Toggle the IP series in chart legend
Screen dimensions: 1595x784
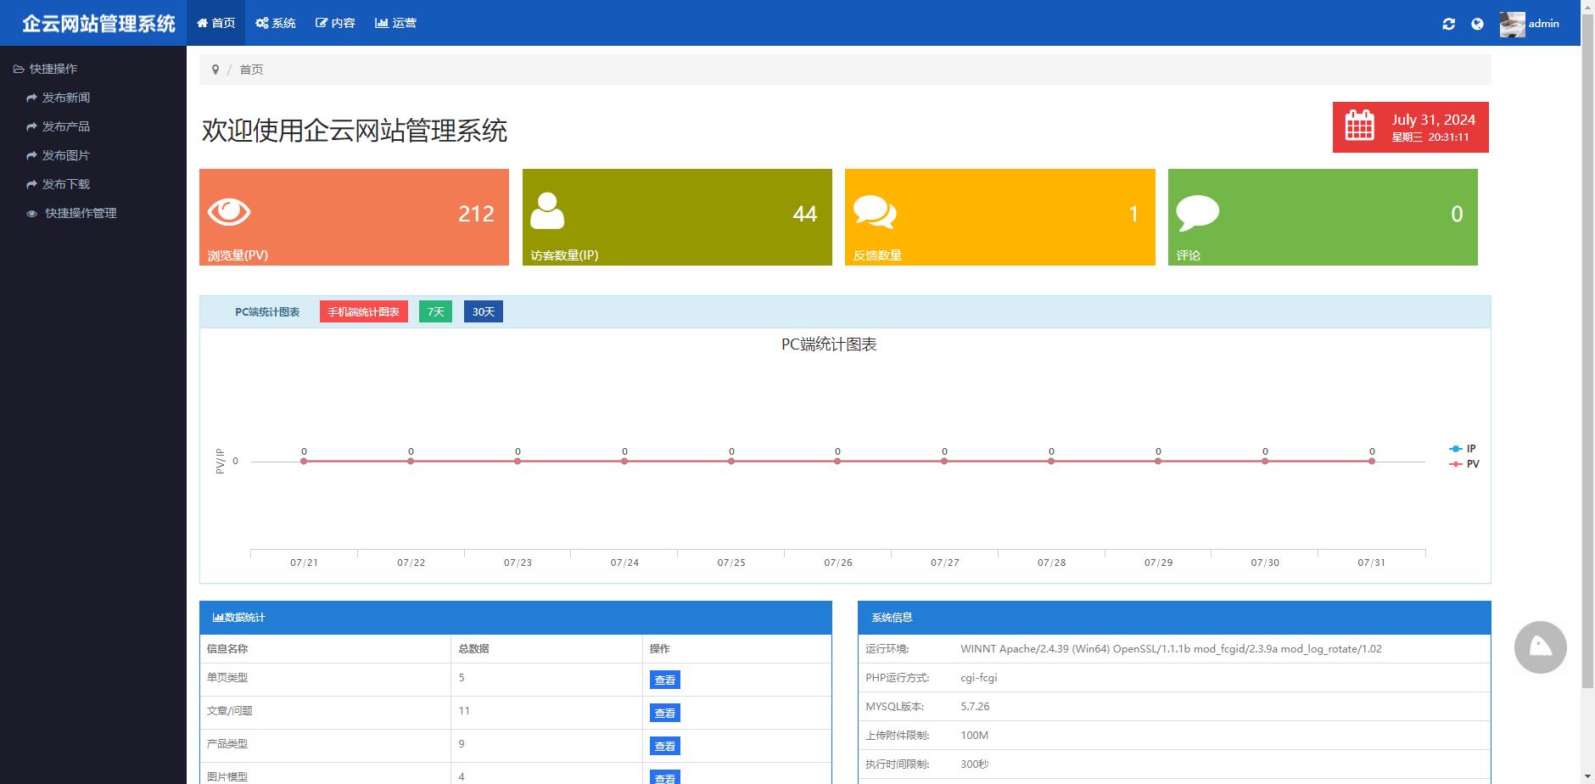1463,449
